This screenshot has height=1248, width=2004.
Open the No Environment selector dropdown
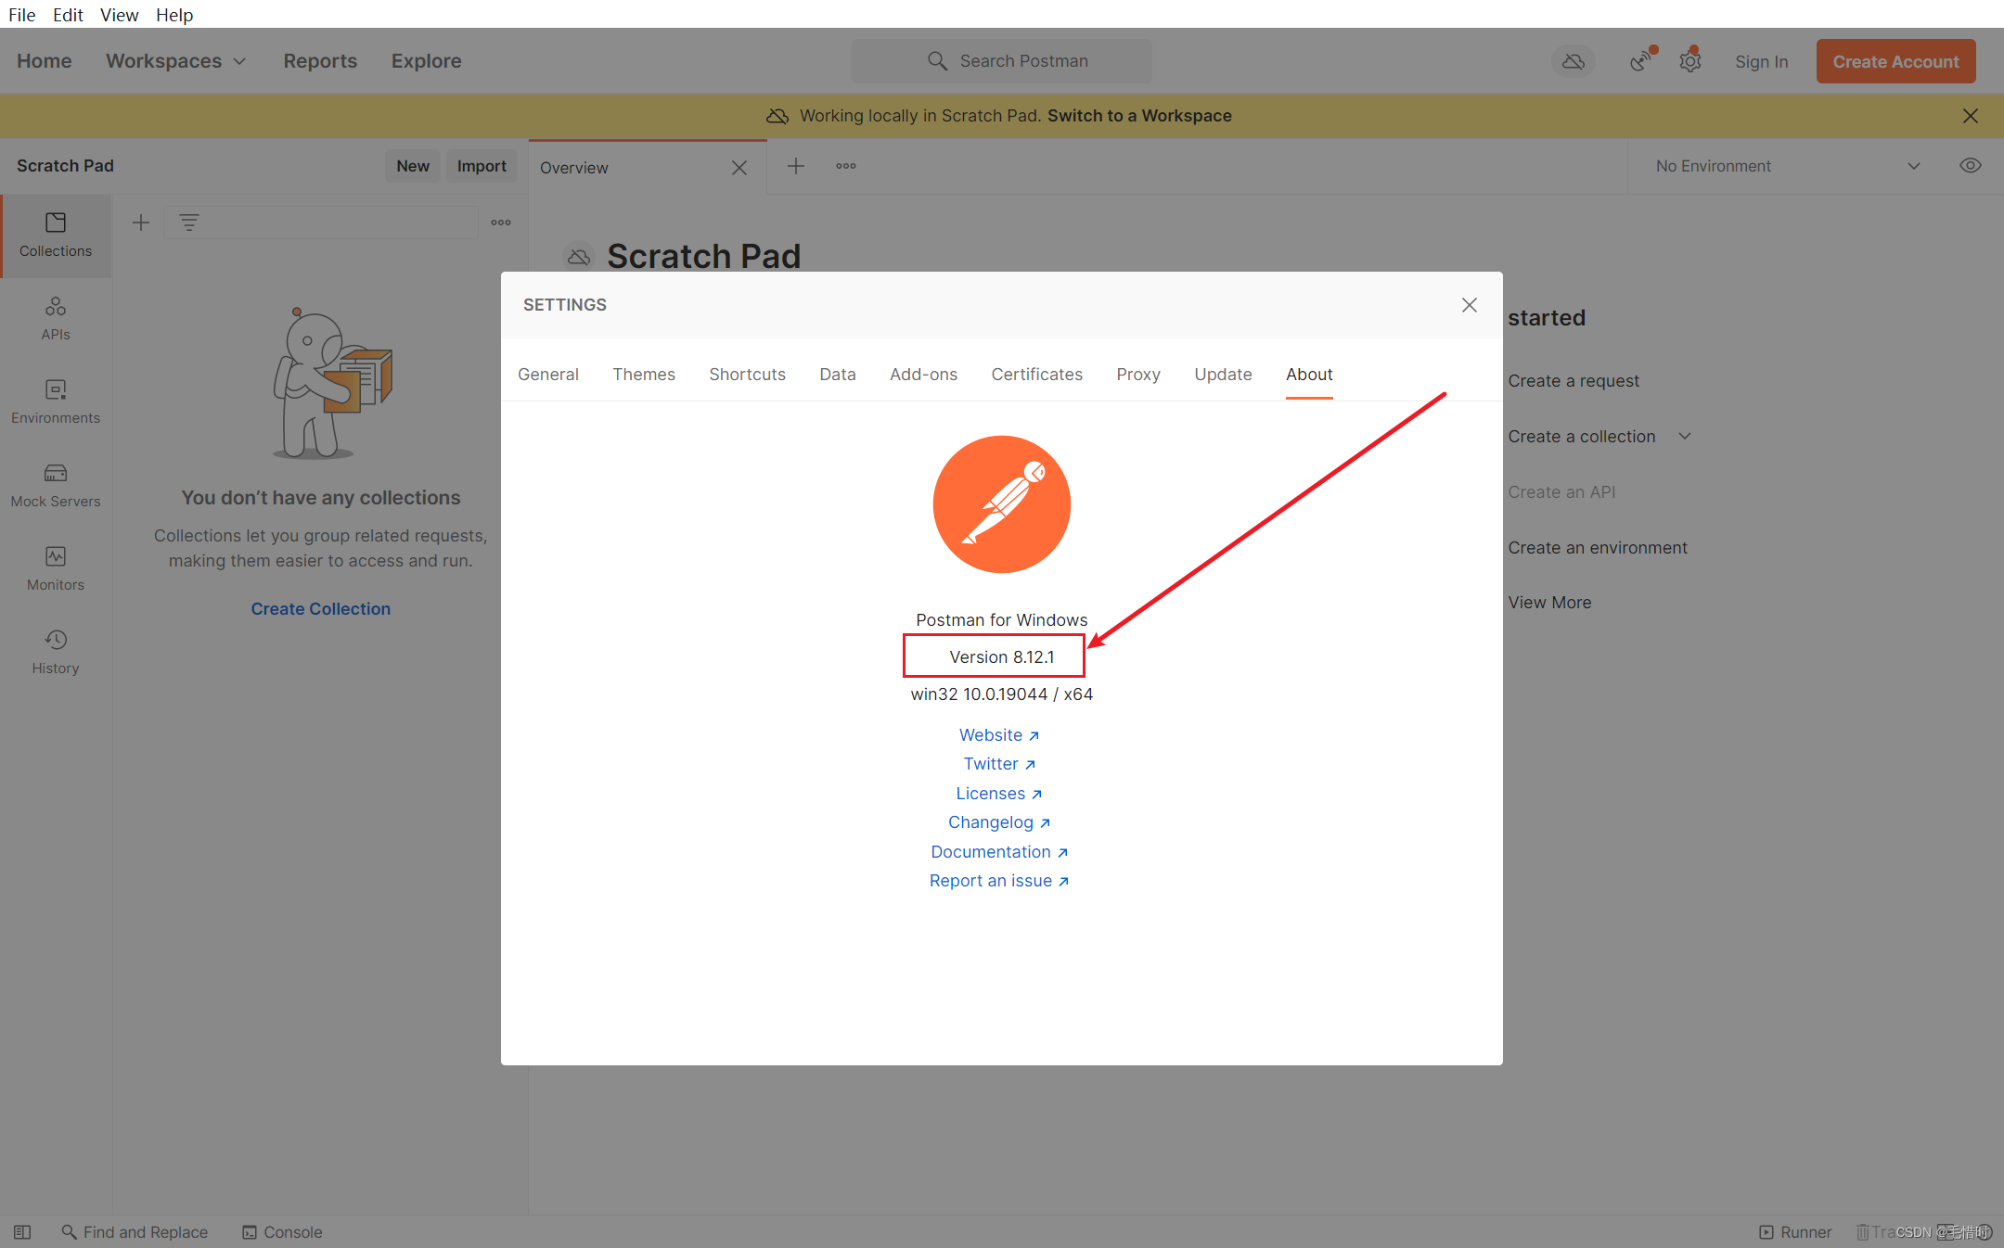1787,166
